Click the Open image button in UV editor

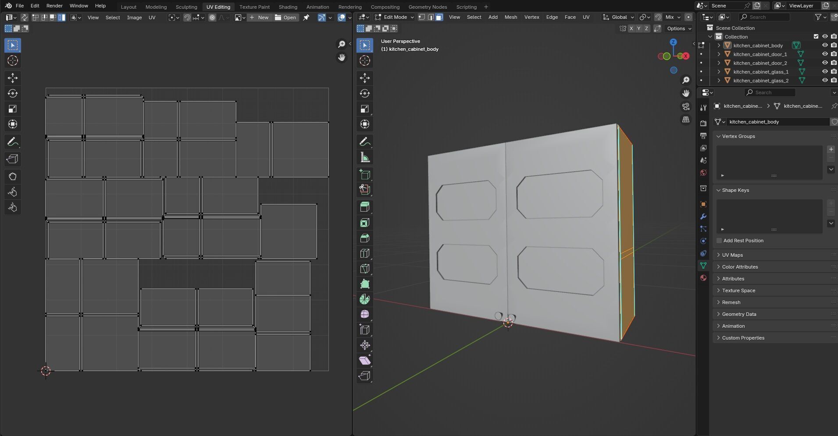[285, 18]
